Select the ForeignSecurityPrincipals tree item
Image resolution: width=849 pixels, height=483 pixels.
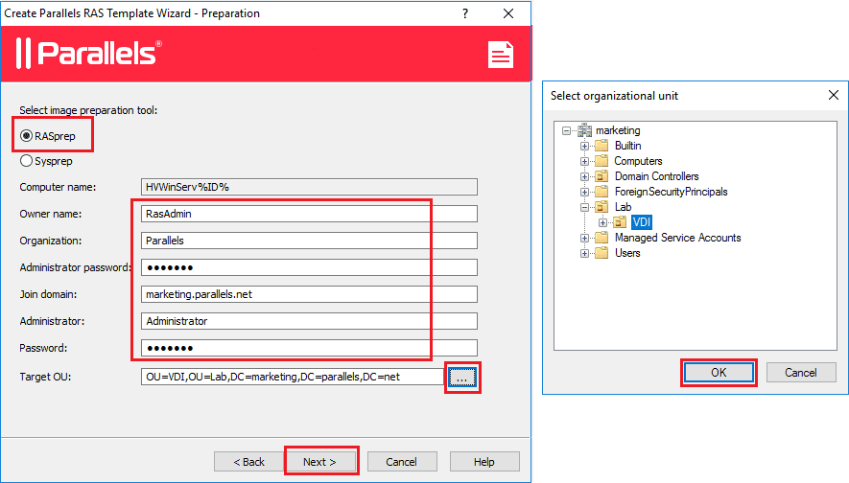[x=671, y=192]
